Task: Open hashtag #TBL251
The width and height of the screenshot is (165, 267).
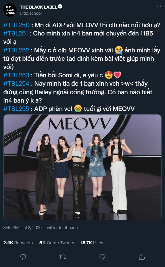Action: [x=16, y=33]
